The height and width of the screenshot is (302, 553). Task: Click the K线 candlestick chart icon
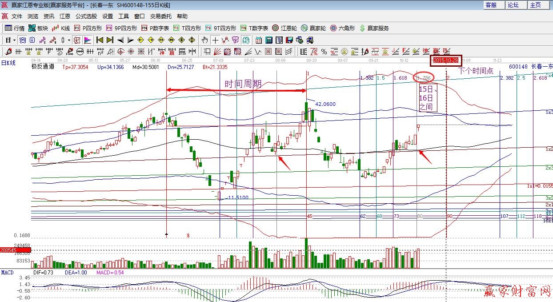(60, 28)
